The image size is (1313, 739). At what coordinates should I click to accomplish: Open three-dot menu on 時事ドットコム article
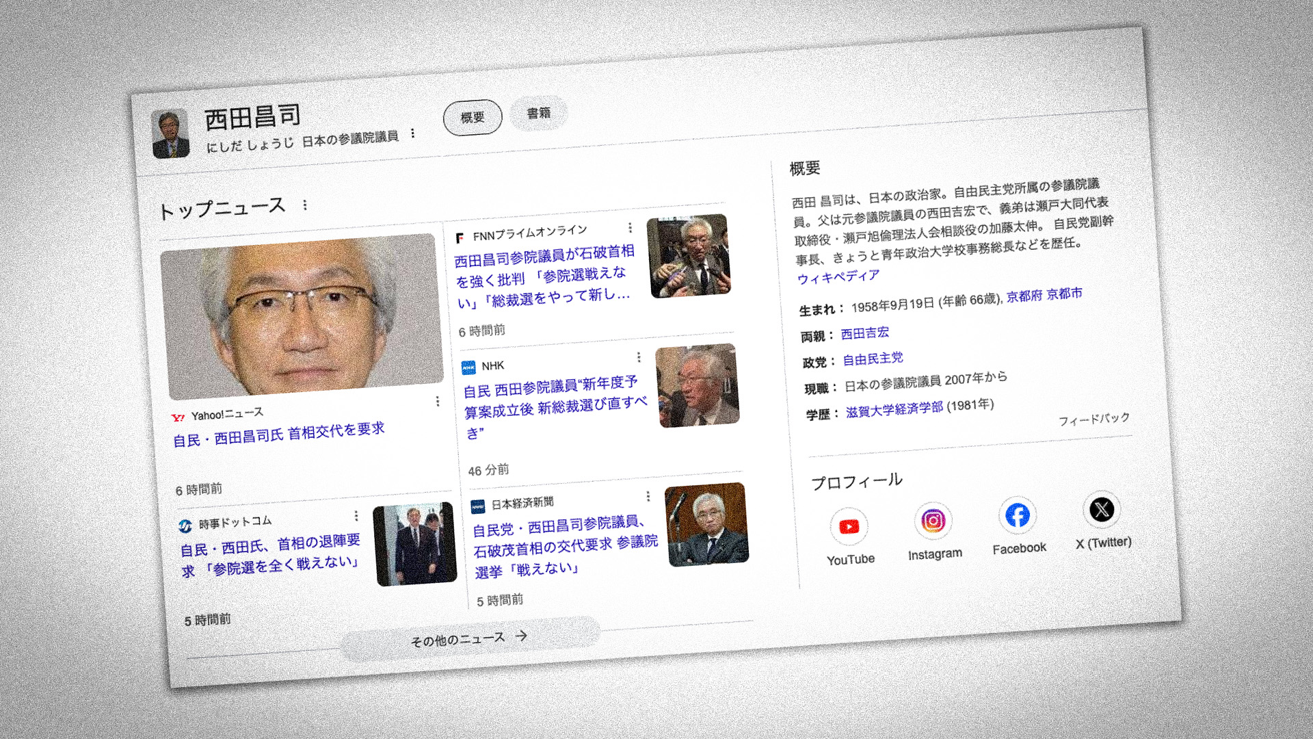(x=356, y=516)
